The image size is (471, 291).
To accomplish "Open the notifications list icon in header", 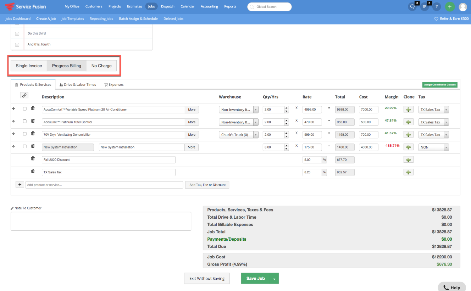I will click(x=425, y=7).
